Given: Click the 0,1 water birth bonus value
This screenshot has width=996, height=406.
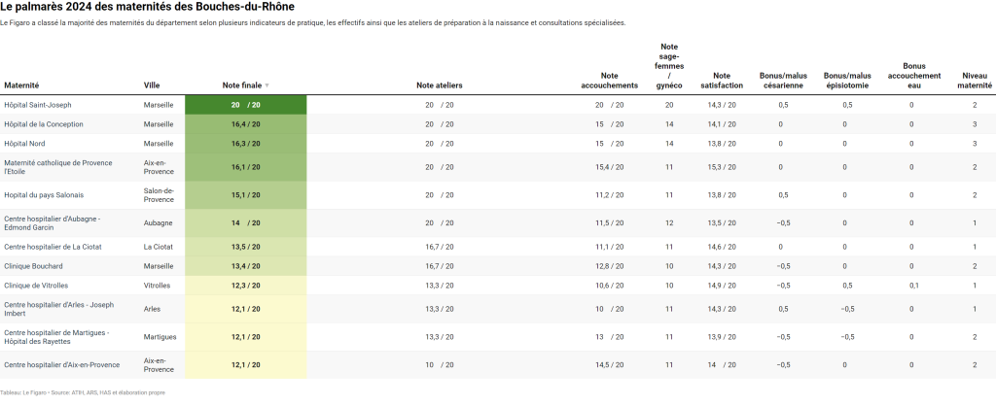Looking at the screenshot, I should pyautogui.click(x=914, y=286).
